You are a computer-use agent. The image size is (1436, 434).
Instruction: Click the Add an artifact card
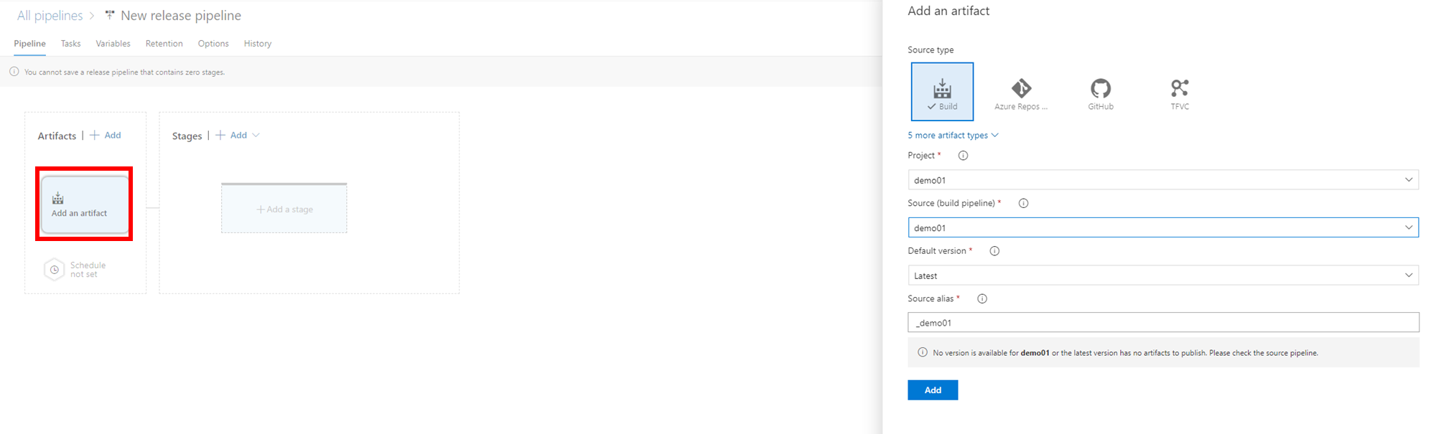click(x=85, y=204)
